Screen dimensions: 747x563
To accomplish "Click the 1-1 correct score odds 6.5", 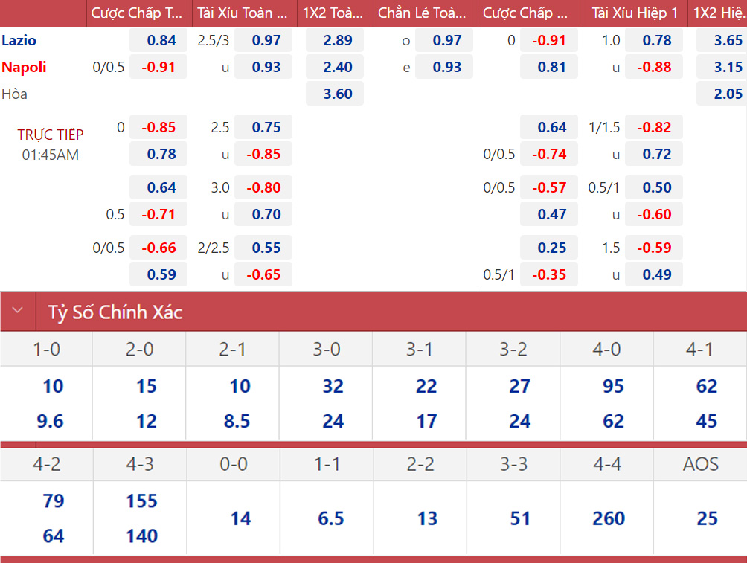I will (327, 518).
